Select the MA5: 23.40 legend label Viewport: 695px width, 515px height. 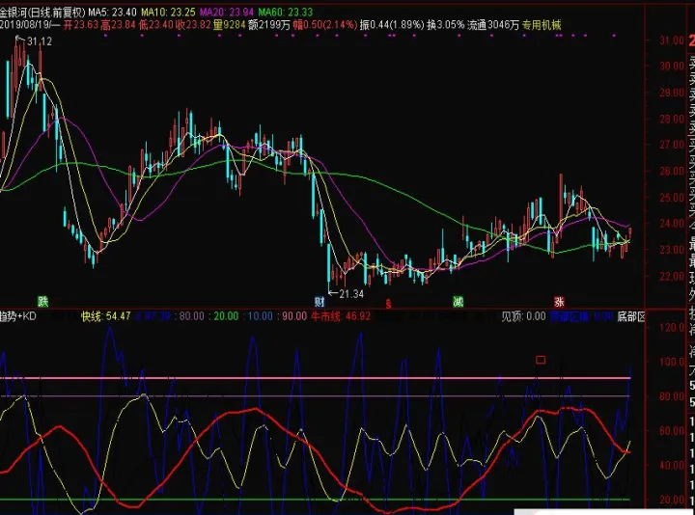(112, 12)
